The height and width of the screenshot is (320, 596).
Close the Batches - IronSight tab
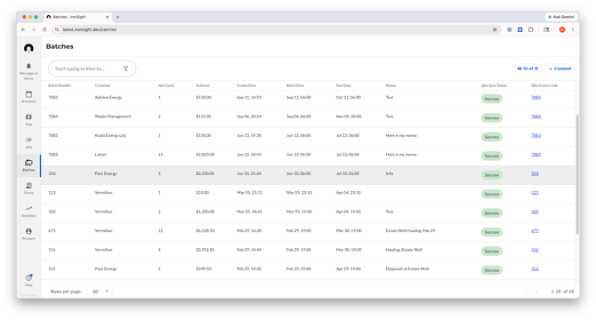pos(107,17)
